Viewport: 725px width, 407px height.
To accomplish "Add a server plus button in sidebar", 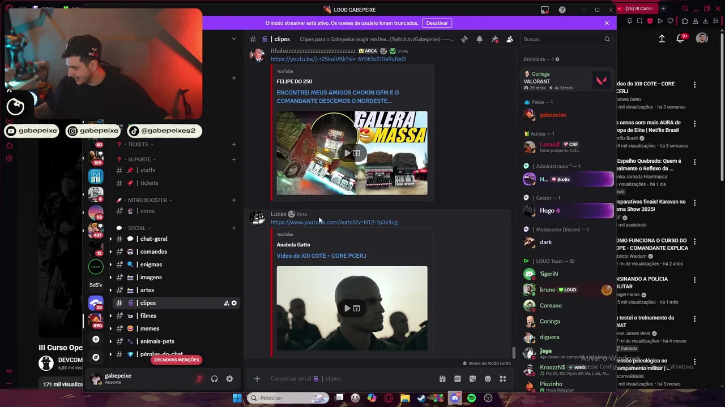I will [96, 339].
